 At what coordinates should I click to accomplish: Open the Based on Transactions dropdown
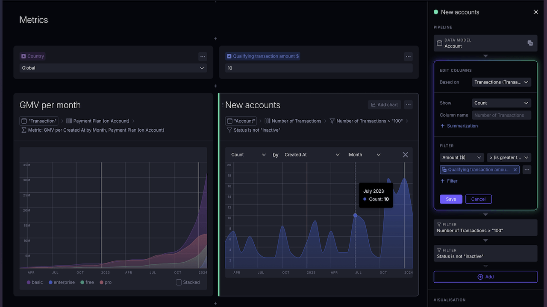pos(502,82)
